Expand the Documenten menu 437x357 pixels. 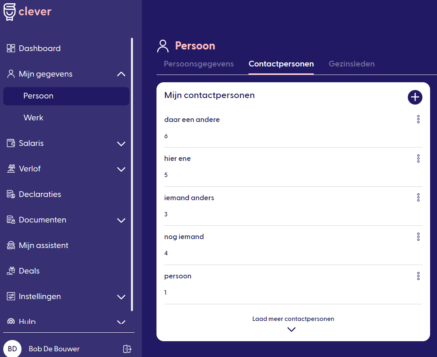point(121,220)
